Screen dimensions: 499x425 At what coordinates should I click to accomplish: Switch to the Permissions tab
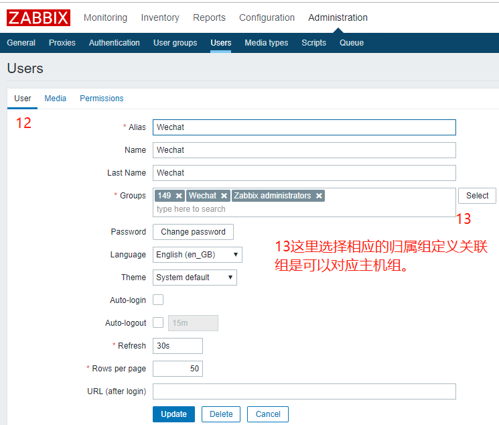click(x=102, y=99)
